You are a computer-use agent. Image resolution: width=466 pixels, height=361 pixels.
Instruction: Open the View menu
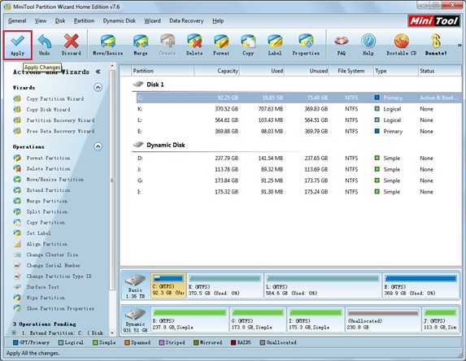pyautogui.click(x=41, y=21)
